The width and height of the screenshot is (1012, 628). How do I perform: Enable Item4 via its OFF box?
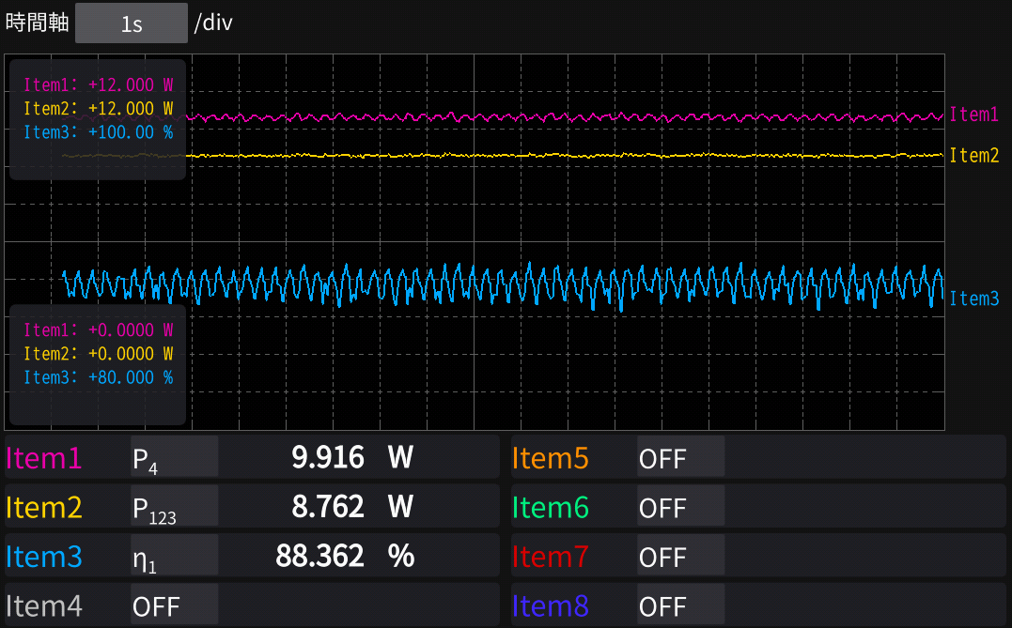click(x=174, y=605)
